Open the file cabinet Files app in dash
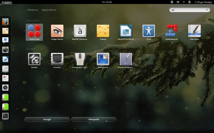 [x=5, y=69]
